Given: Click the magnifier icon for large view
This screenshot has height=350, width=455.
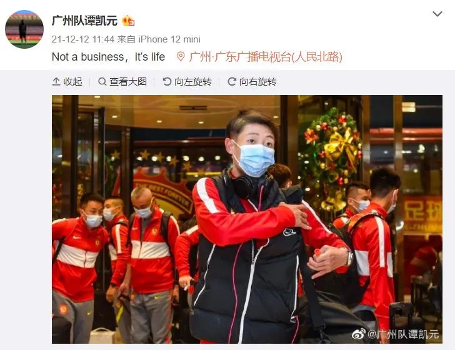Looking at the screenshot, I should point(102,81).
